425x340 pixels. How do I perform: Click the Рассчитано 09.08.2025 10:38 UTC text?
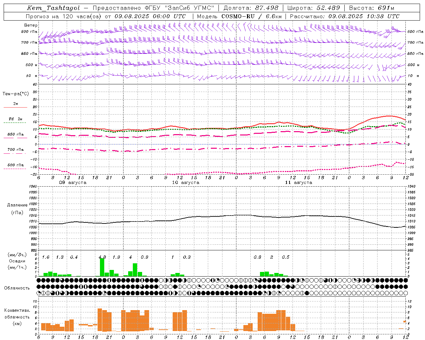(x=345, y=16)
